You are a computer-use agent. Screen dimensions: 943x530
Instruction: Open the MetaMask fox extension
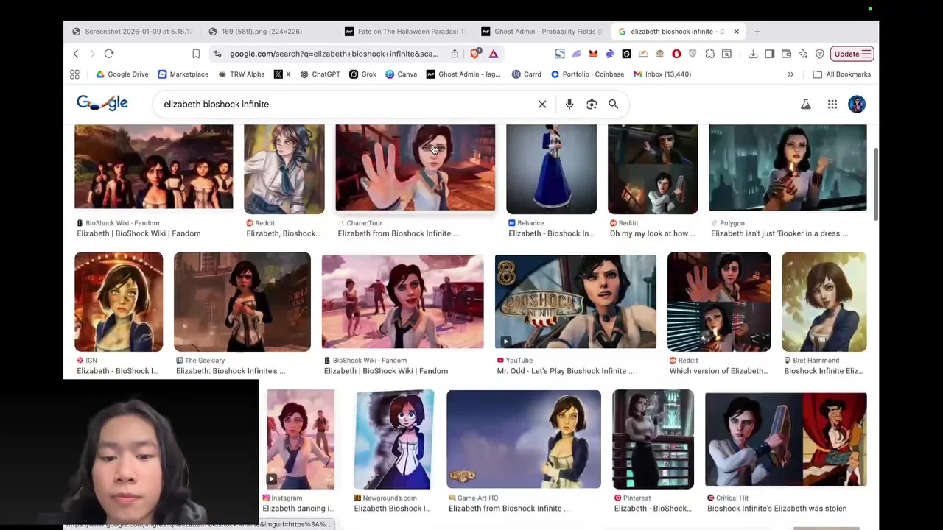(593, 54)
